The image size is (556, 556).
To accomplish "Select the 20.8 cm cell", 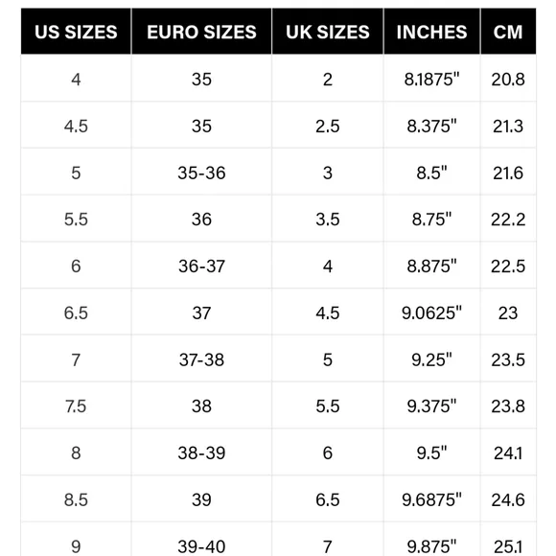I will (x=508, y=79).
